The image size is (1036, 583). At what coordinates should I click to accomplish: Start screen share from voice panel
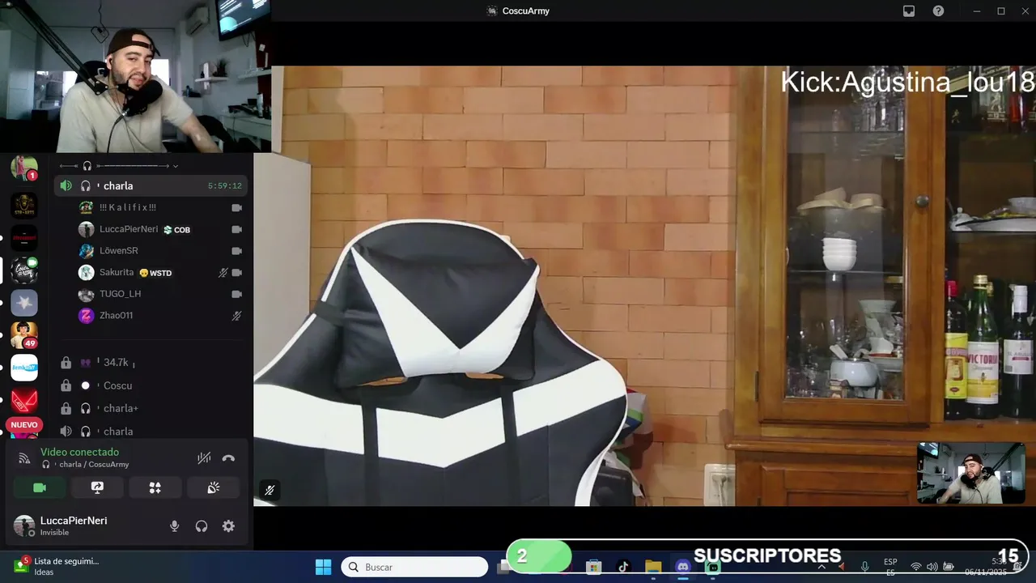[97, 487]
